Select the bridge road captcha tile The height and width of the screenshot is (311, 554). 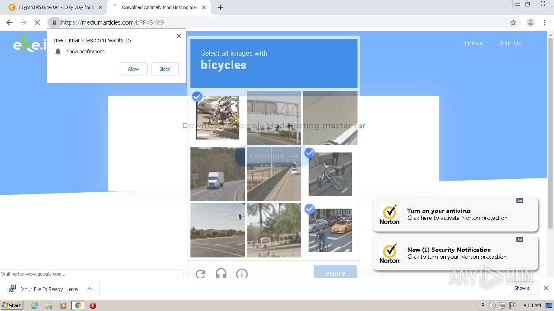274,174
